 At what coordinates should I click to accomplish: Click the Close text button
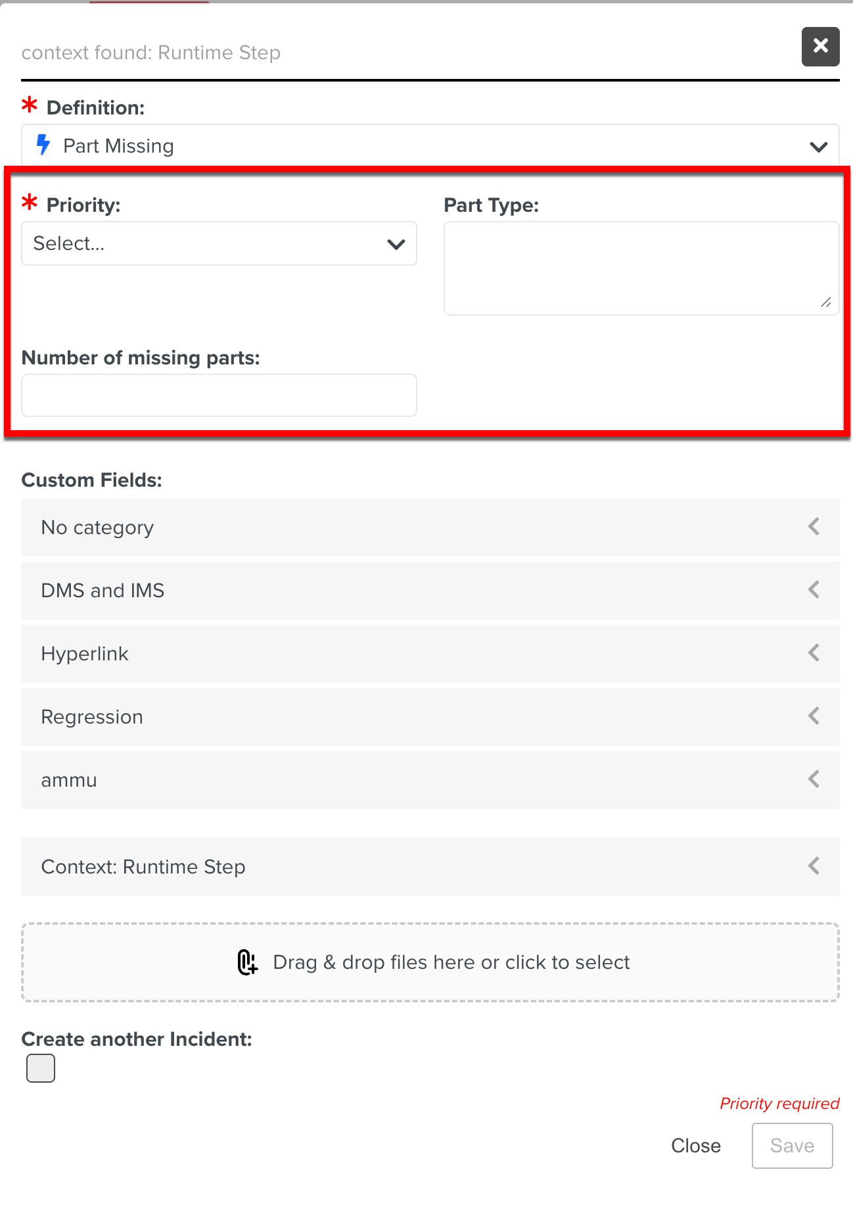(695, 1146)
